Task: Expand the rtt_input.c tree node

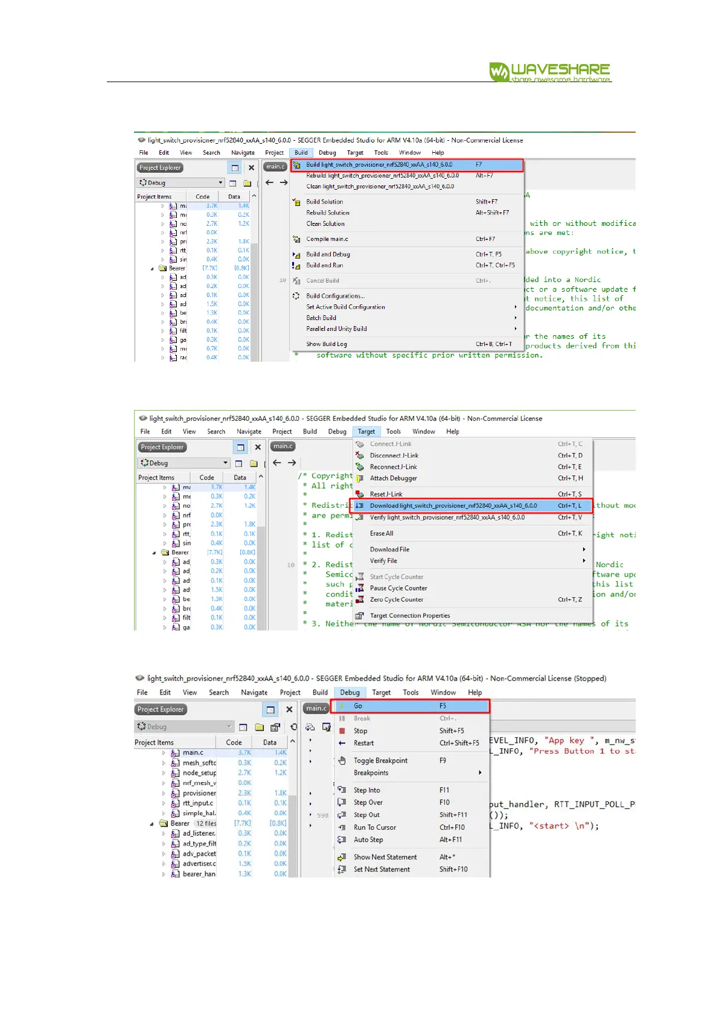Action: 164,804
